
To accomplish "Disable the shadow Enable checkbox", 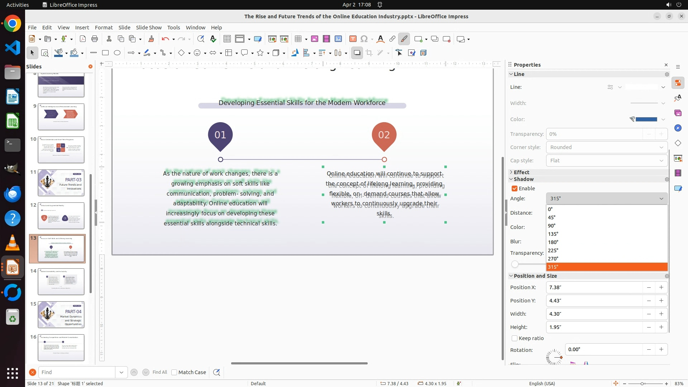I will [515, 188].
